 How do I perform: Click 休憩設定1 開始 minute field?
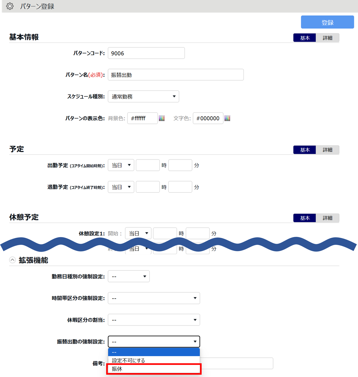198,233
